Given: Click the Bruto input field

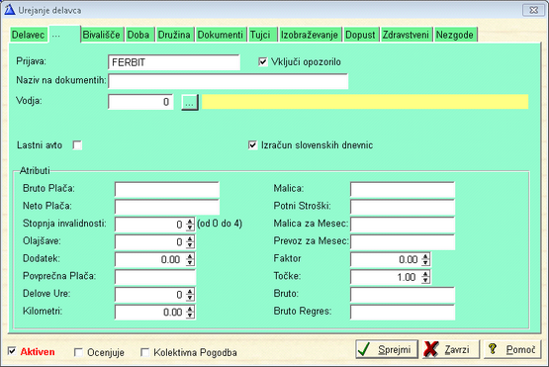Looking at the screenshot, I should [403, 295].
